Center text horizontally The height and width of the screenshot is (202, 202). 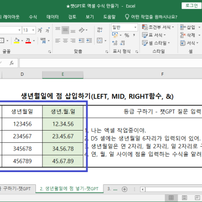coord(65,40)
